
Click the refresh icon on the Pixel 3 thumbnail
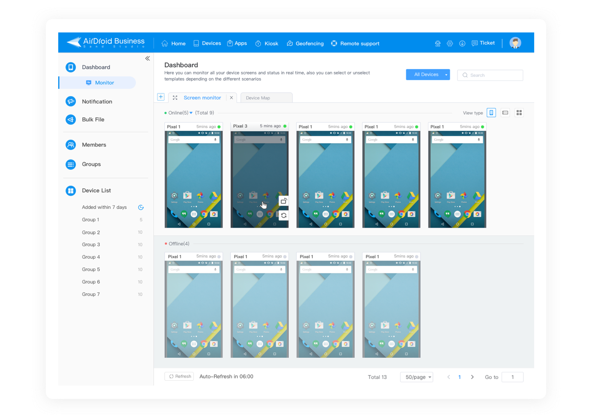283,215
